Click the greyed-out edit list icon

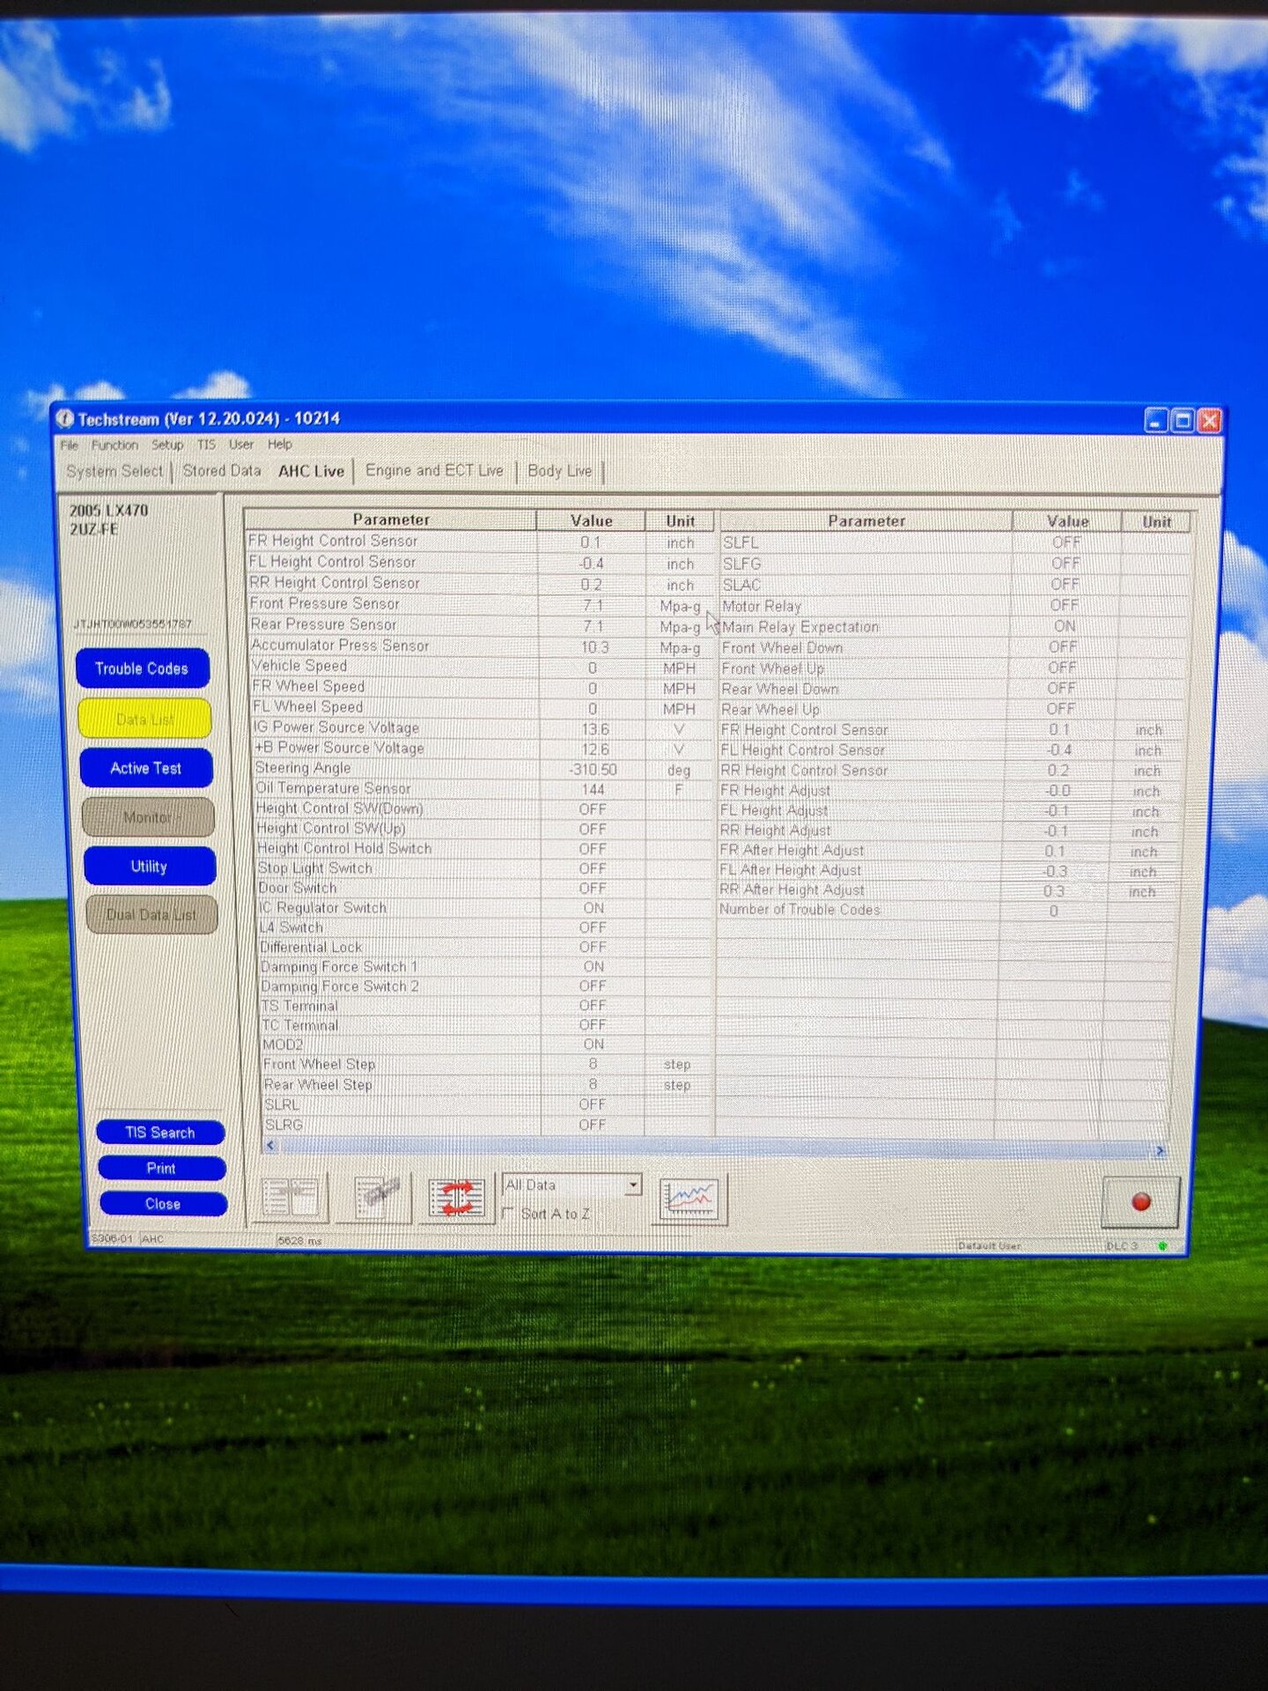374,1198
